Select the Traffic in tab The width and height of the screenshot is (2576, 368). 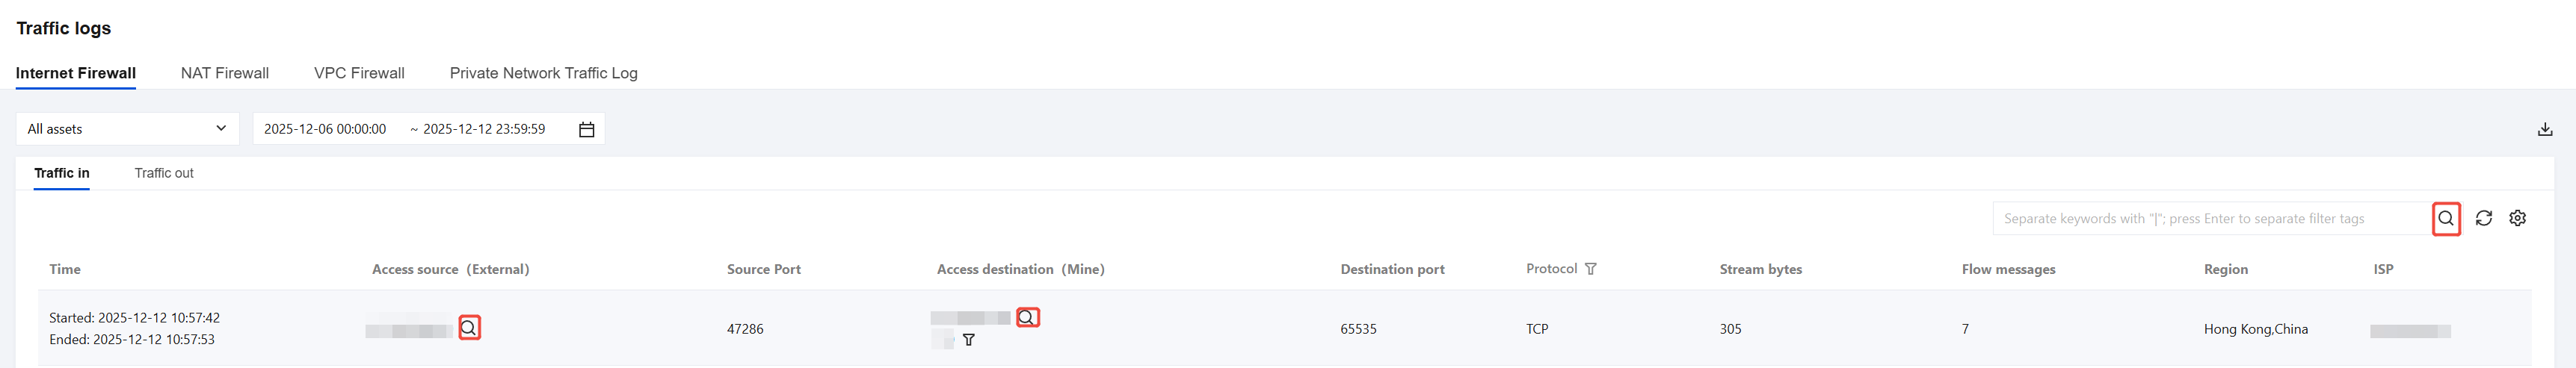[62, 172]
